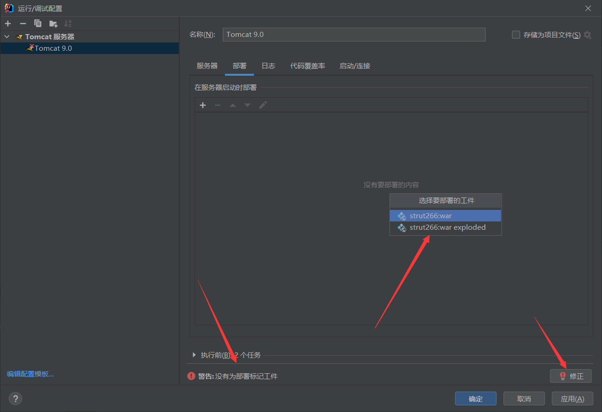Choose strut266:war exploded artifact
The image size is (602, 412).
coord(445,227)
